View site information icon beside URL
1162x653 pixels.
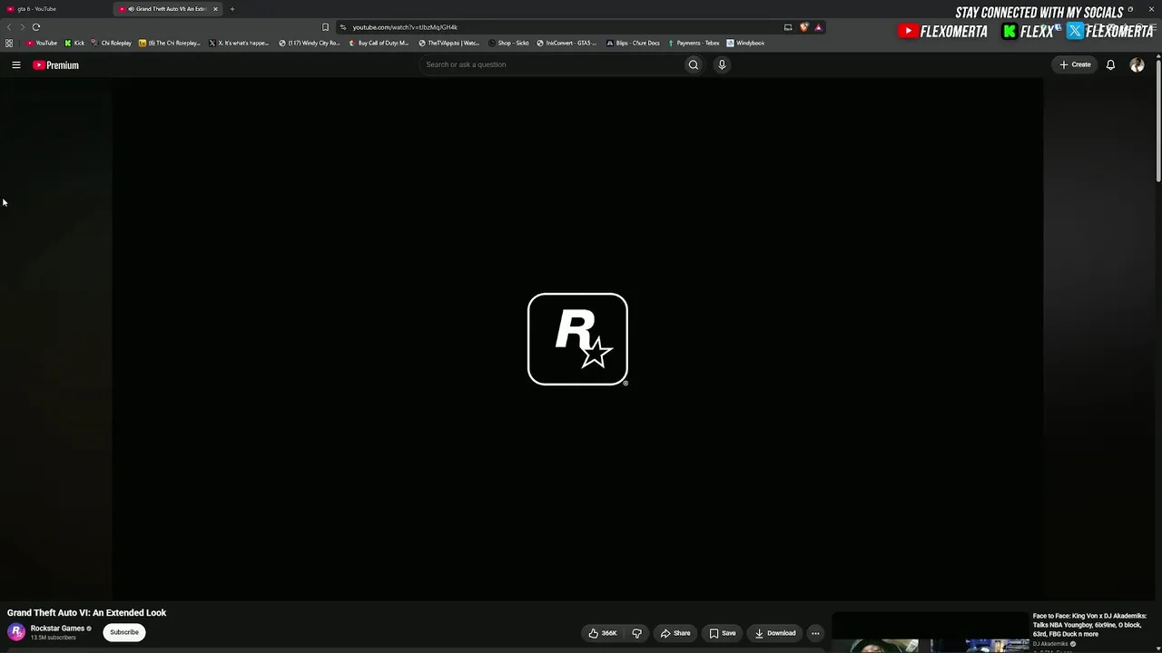pyautogui.click(x=343, y=27)
